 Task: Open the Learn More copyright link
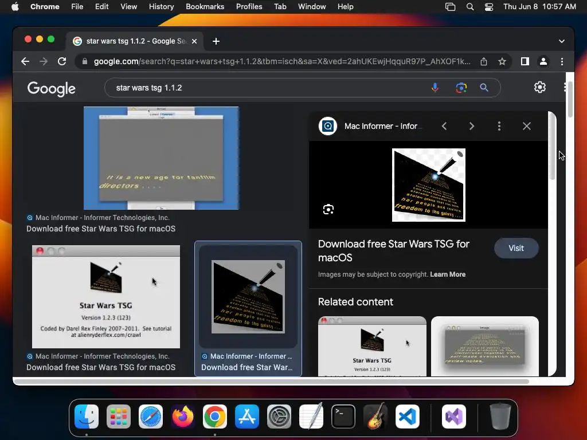click(x=448, y=274)
